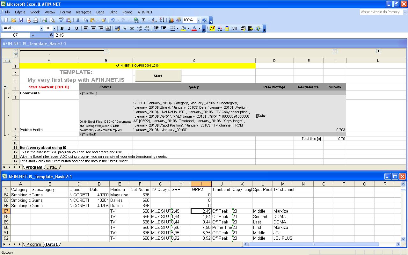Insert hyperlink using globe icon
The width and height of the screenshot is (408, 255).
[x=136, y=20]
